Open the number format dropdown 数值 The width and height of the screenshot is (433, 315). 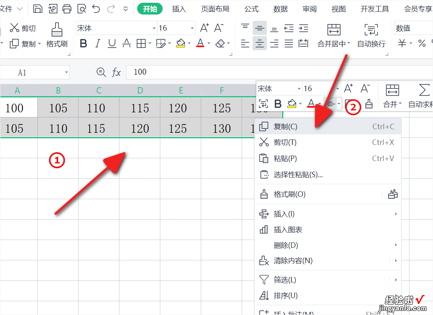413,28
